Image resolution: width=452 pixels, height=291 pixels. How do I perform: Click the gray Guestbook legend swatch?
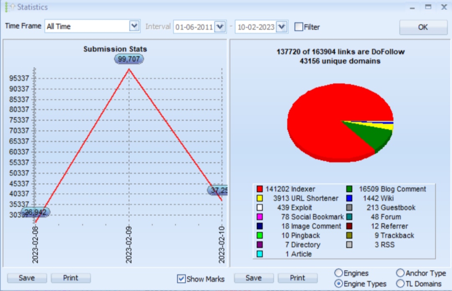click(349, 207)
